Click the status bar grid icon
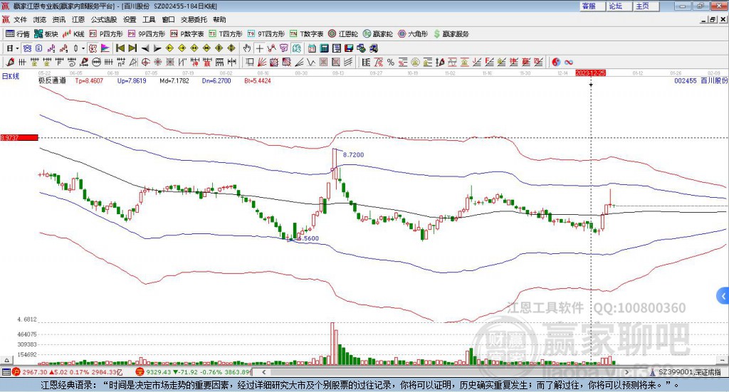 point(6,372)
